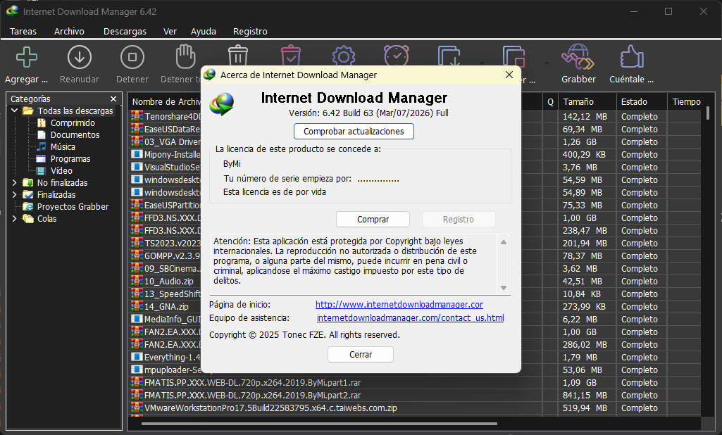
Task: Select the Documentos category
Action: pos(75,135)
